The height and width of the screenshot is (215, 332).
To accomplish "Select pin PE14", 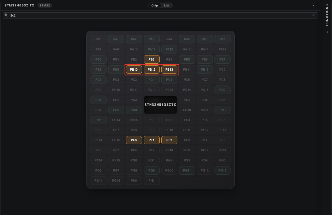I will (x=98, y=140).
